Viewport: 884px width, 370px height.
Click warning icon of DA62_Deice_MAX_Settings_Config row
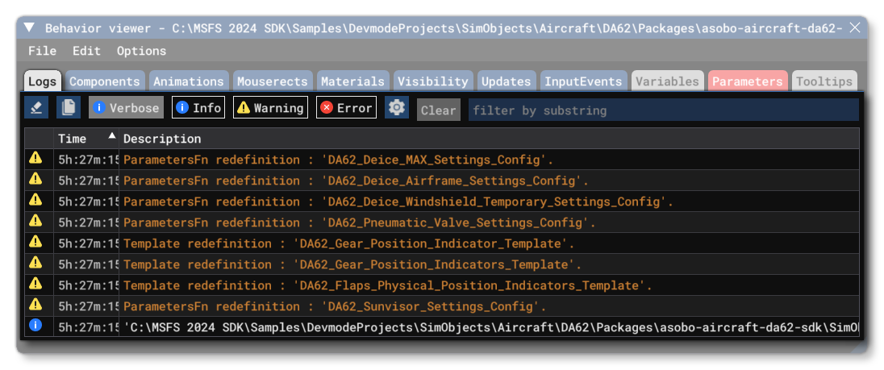pos(35,159)
